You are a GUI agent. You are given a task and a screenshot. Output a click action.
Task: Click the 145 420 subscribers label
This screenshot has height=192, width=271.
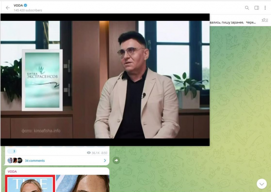pos(28,10)
